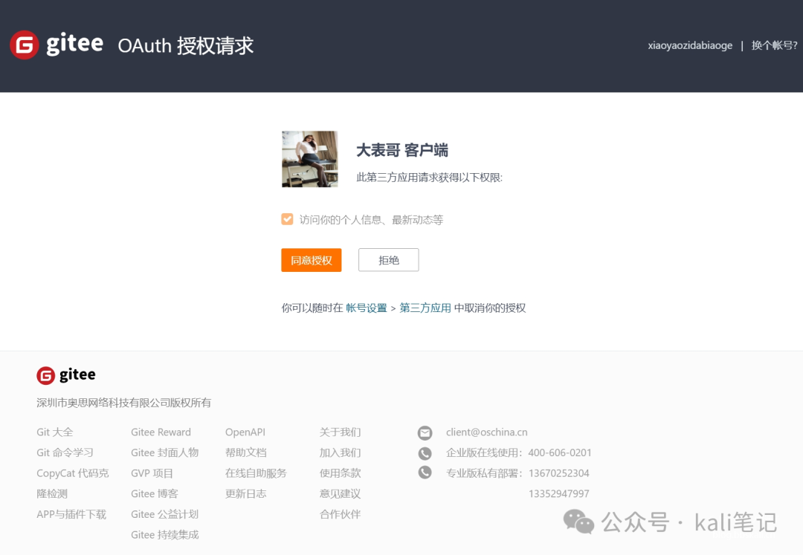The width and height of the screenshot is (803, 555).
Task: Click the 13670252304 phone number
Action: click(x=558, y=473)
